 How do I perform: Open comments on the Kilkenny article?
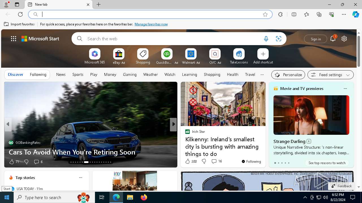pos(217,161)
